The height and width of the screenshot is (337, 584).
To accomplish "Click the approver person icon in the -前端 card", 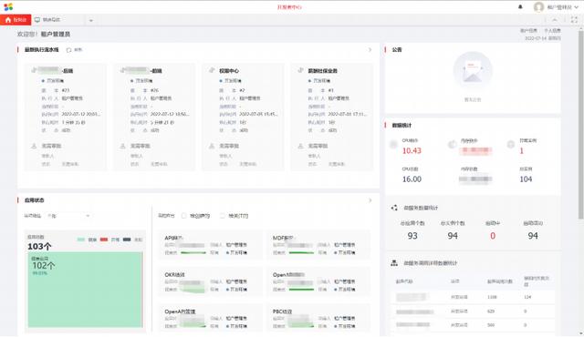I will pos(122,146).
